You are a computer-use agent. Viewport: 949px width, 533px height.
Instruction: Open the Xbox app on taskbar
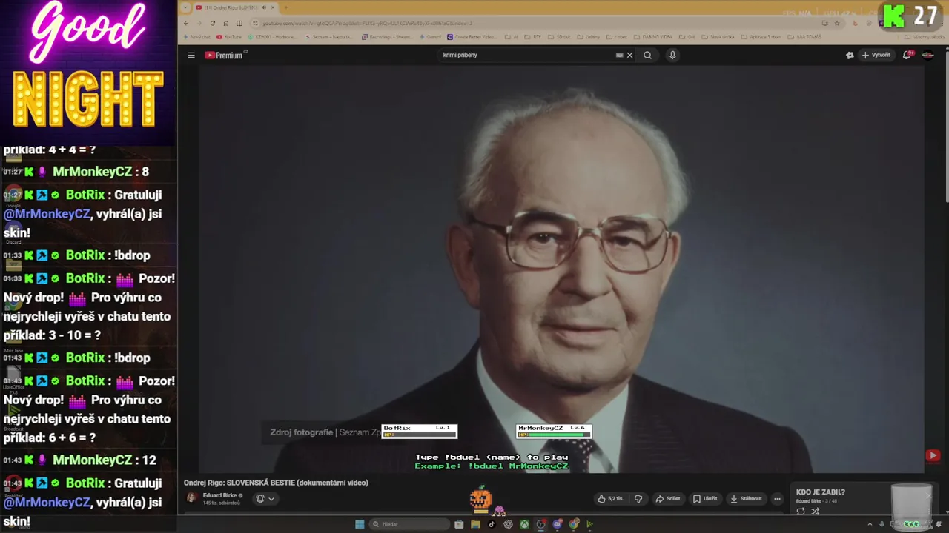click(524, 524)
